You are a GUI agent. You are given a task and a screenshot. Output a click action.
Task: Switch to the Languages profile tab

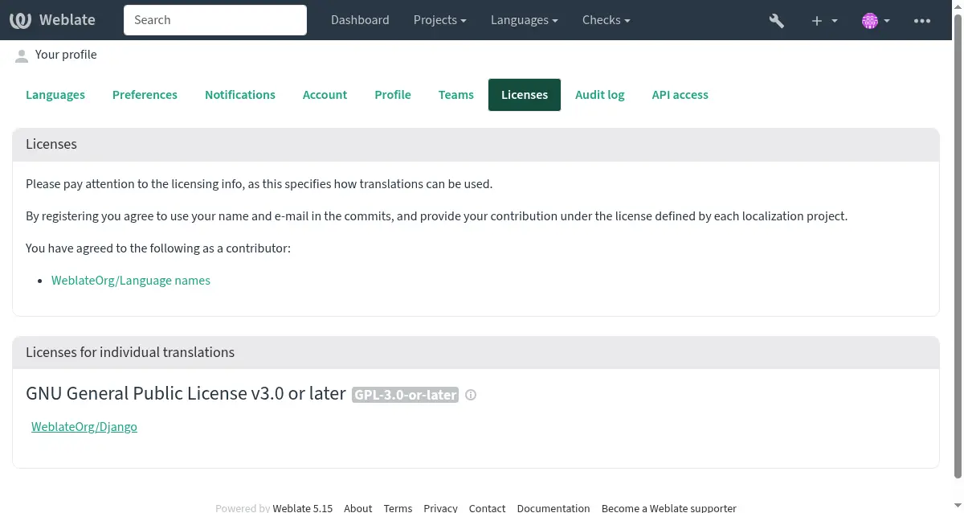coord(55,95)
